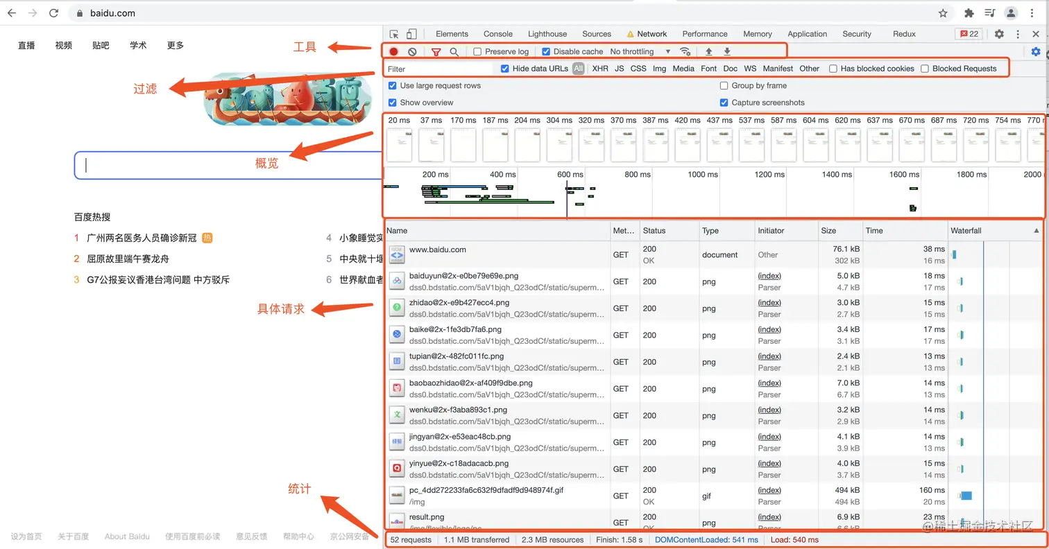
Task: Open Chrome profile avatar
Action: pos(1011,13)
